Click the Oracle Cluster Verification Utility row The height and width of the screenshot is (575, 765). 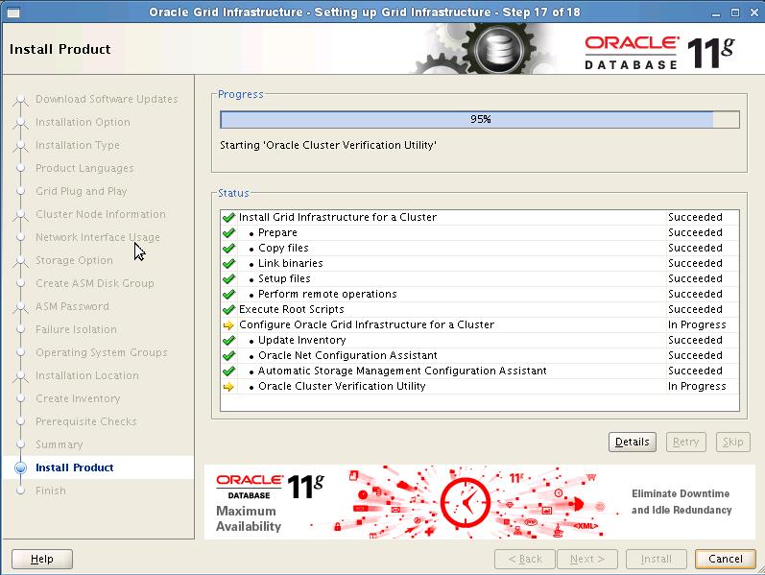click(480, 387)
